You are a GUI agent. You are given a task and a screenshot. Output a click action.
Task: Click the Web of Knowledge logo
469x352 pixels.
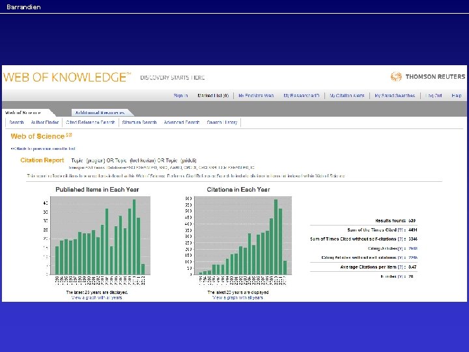point(67,77)
